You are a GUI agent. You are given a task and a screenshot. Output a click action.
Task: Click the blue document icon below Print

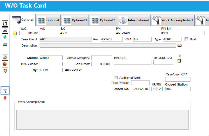5,37
